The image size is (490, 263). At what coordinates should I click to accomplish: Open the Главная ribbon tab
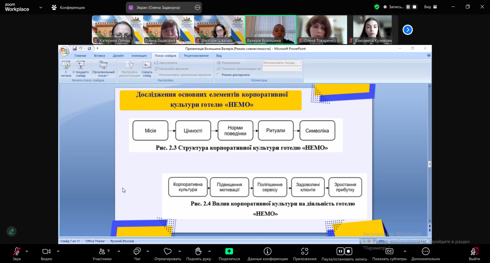pos(80,56)
